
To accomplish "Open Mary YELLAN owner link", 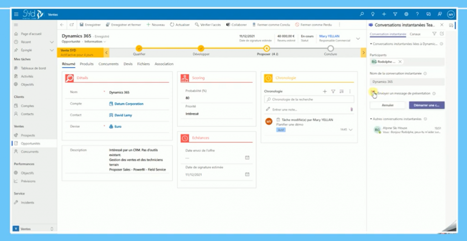I will coord(329,36).
